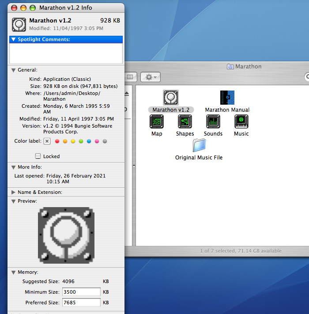Click the Music file name label

point(241,133)
